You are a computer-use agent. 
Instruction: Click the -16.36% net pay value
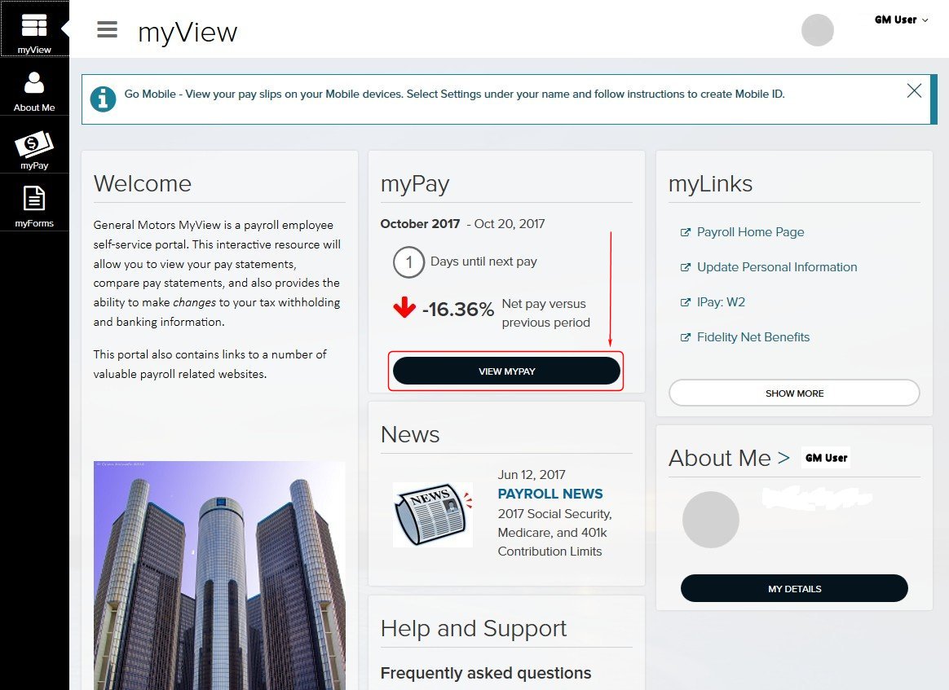[x=458, y=309]
